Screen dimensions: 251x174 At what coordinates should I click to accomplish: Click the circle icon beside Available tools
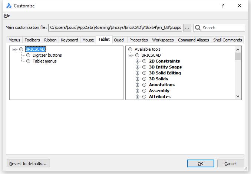tap(130, 49)
